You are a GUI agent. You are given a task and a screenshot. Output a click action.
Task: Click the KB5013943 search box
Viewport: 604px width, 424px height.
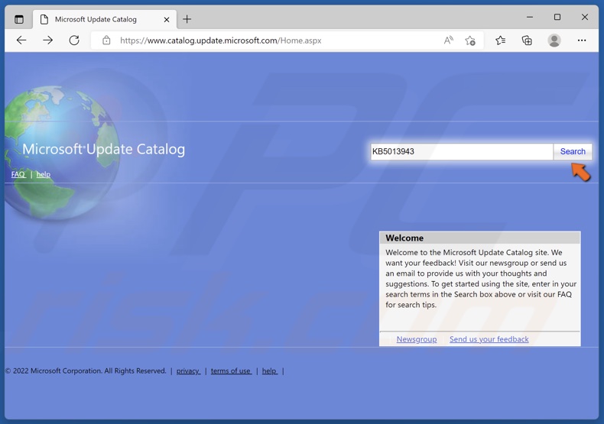(462, 151)
